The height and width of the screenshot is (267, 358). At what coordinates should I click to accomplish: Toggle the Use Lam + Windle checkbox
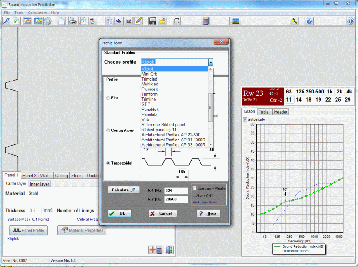[195, 188]
